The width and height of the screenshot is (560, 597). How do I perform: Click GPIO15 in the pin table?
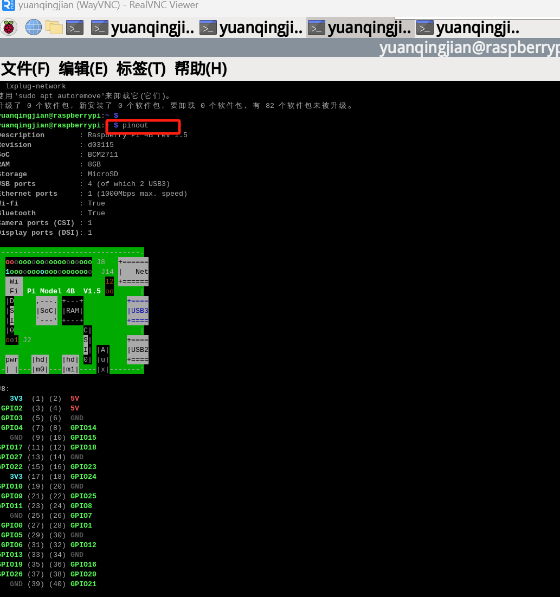83,438
